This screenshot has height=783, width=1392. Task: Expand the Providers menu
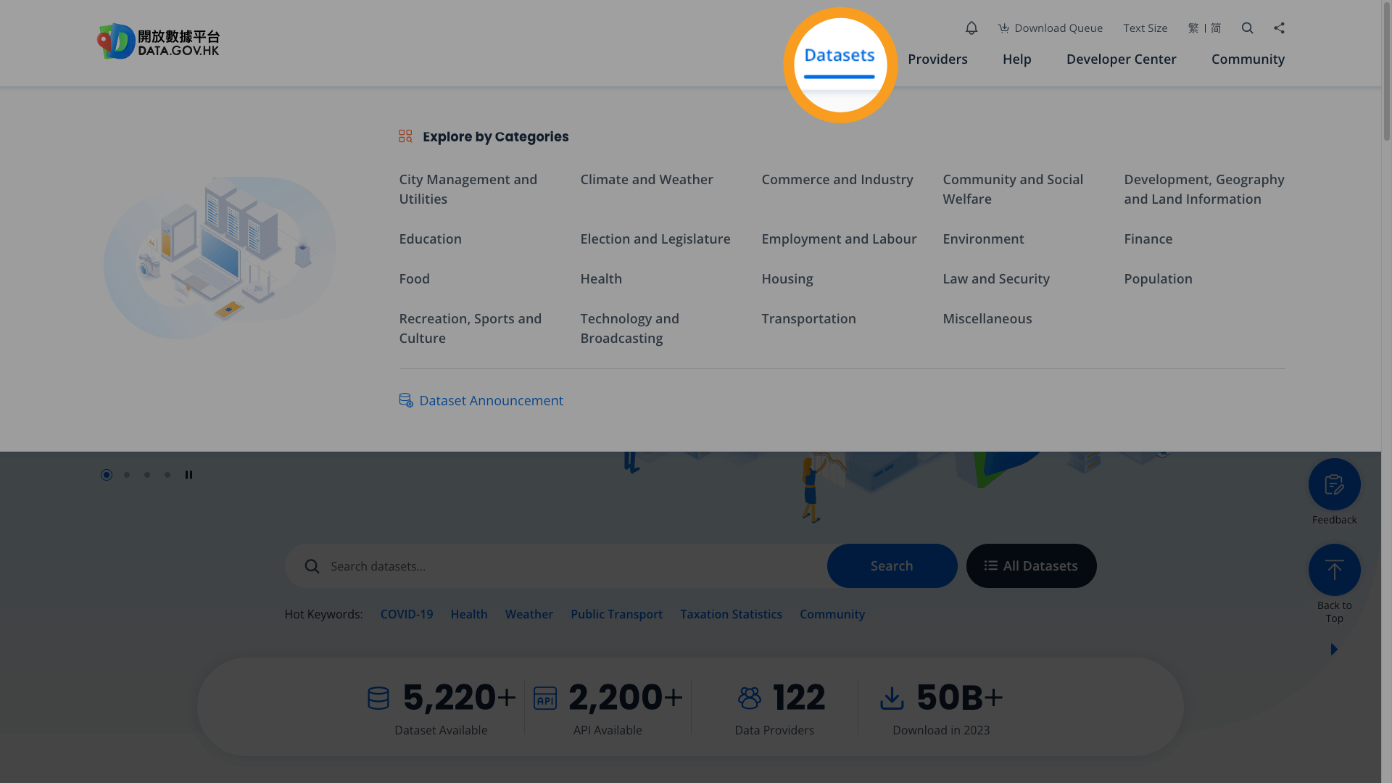(937, 59)
